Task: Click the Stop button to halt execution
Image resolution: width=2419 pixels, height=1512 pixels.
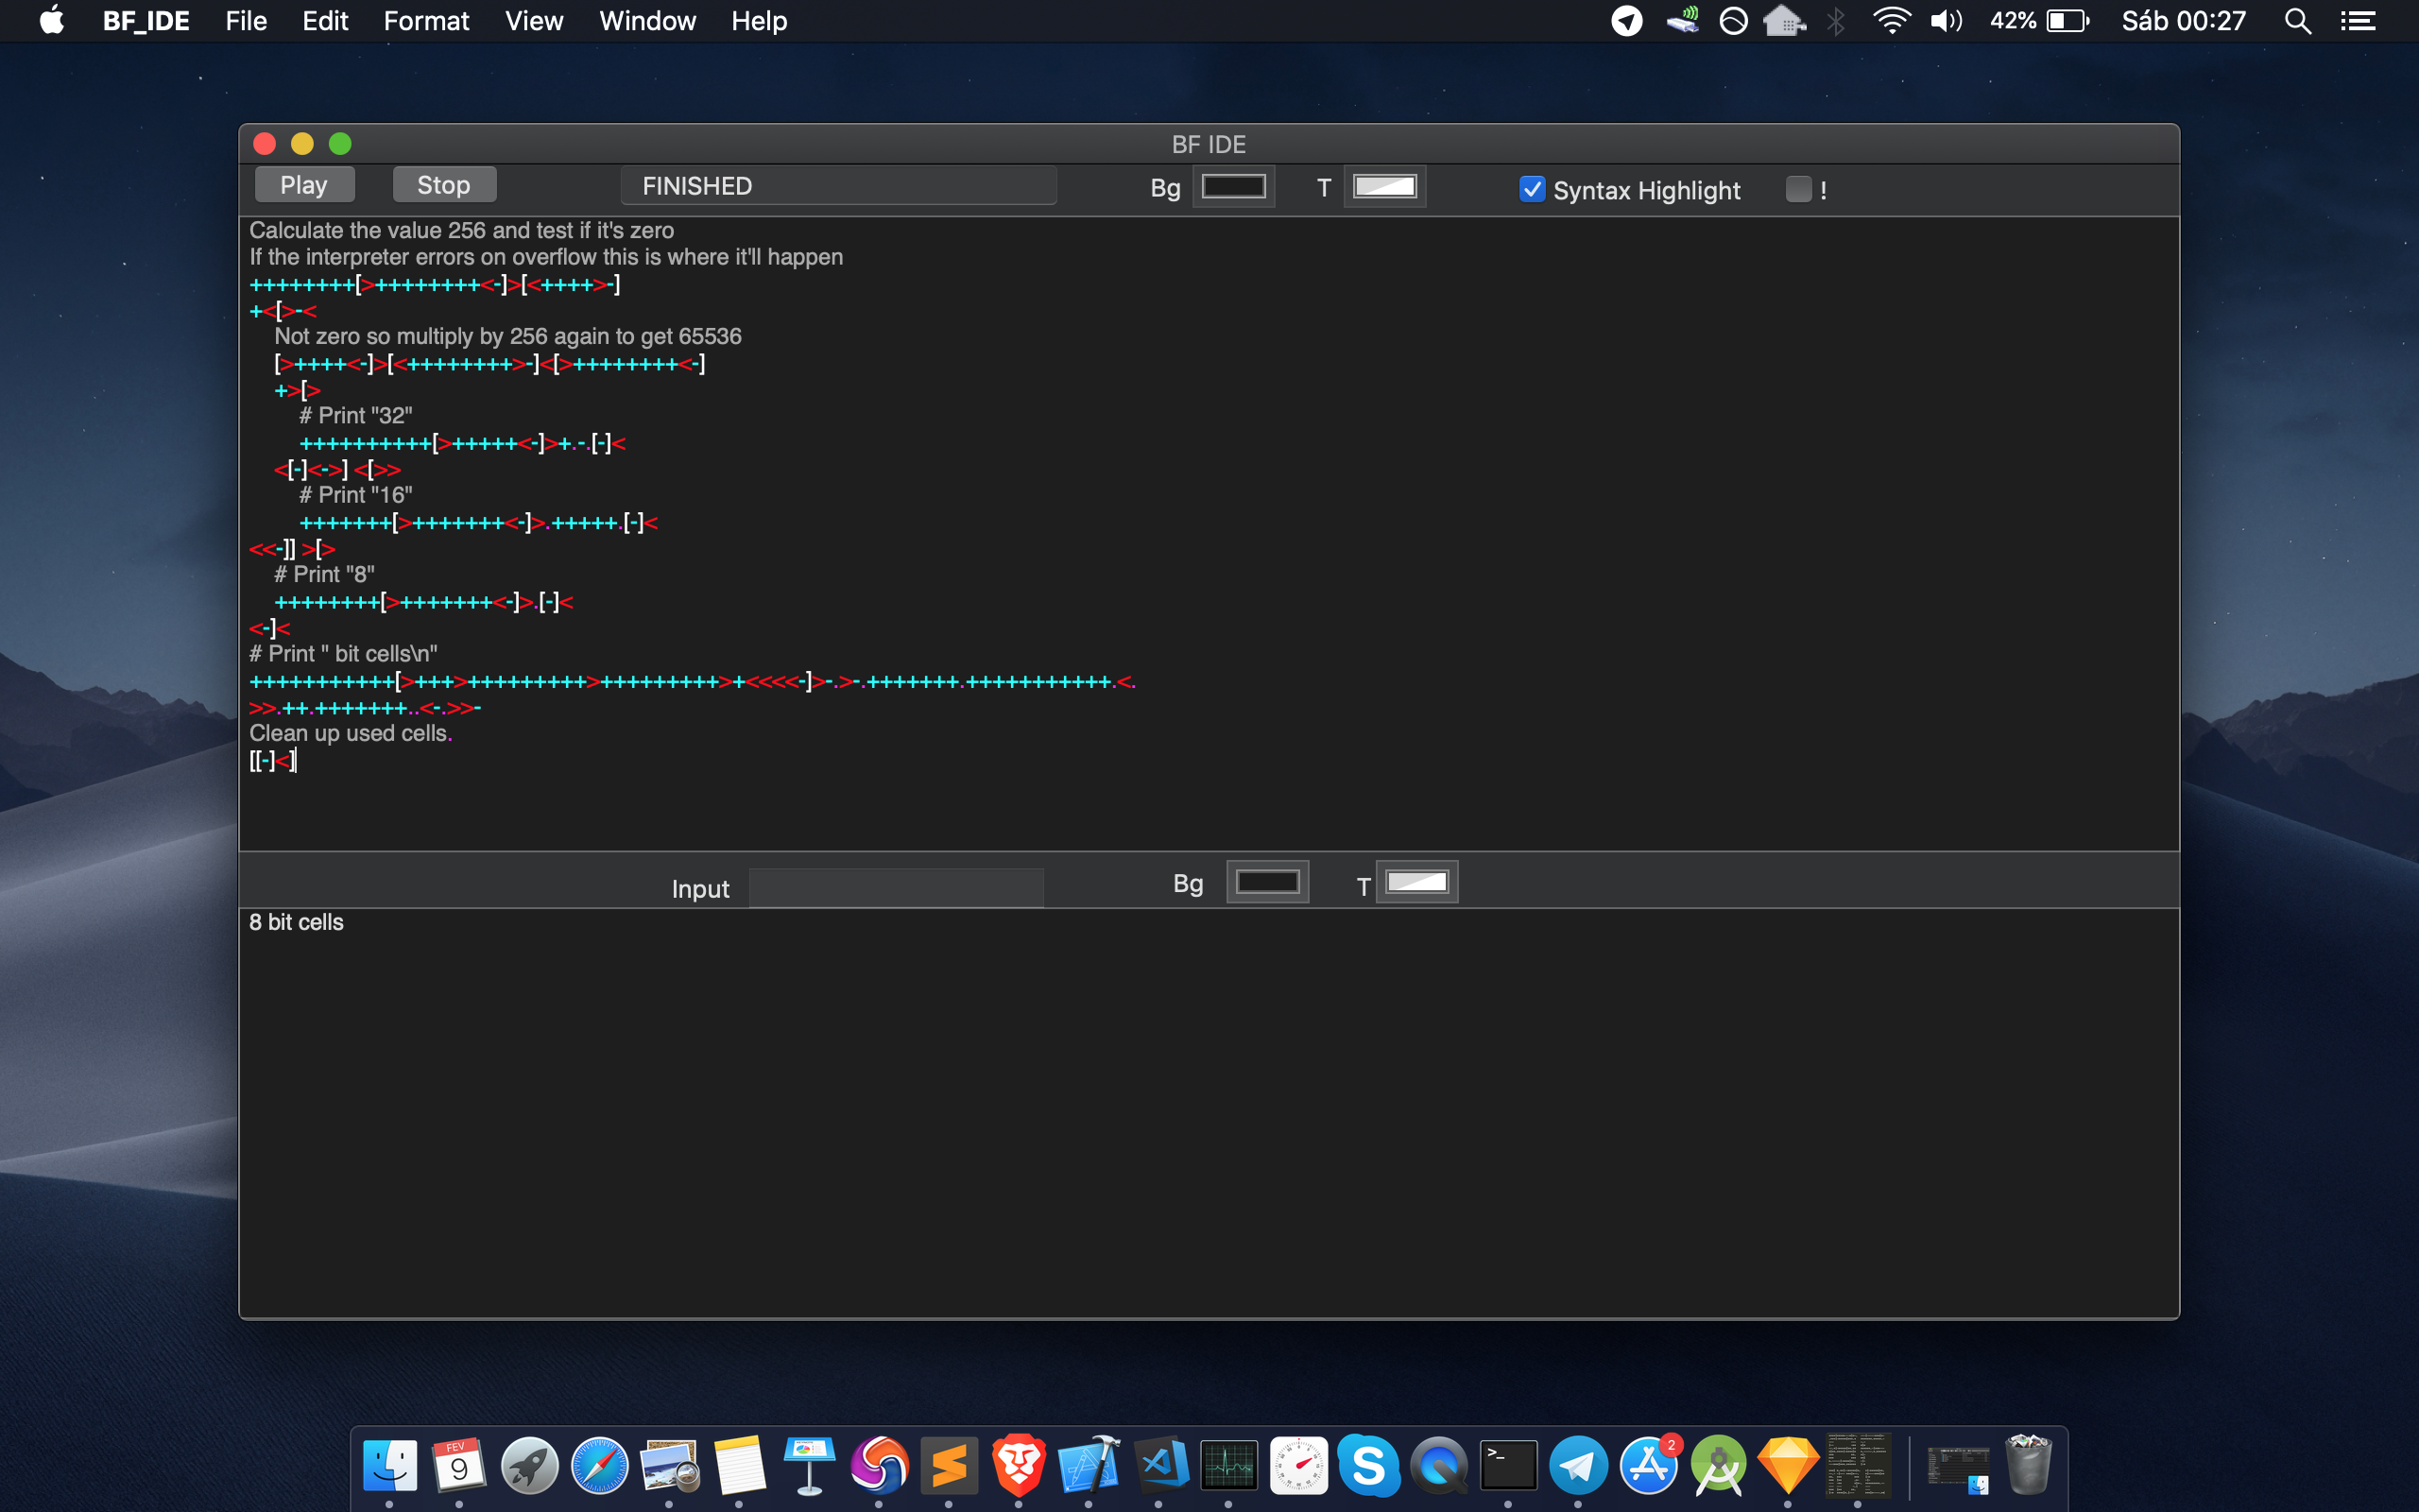Action: tap(442, 186)
